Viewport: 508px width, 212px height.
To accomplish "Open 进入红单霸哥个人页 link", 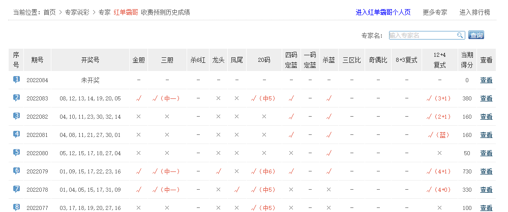I will [x=383, y=12].
